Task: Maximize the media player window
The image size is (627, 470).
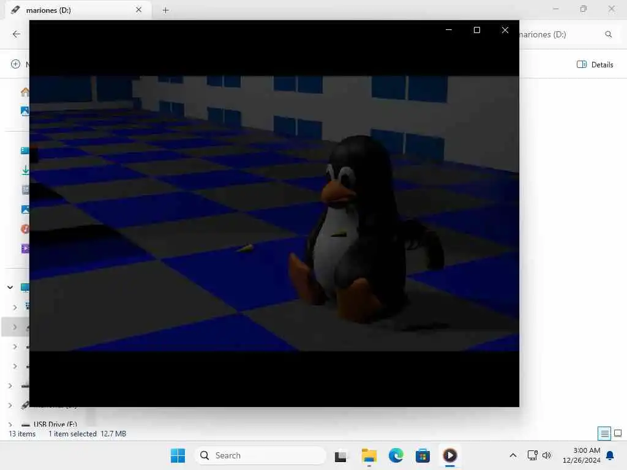Action: (x=476, y=30)
